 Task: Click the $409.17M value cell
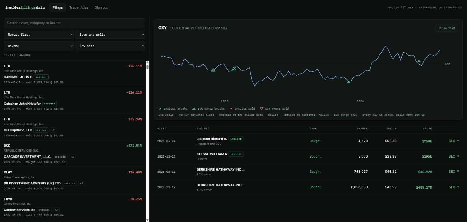click(x=424, y=187)
